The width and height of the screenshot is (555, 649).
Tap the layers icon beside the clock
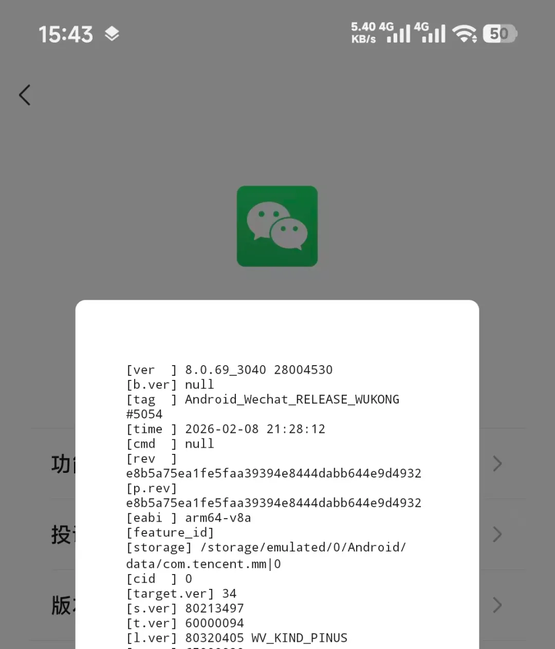112,34
